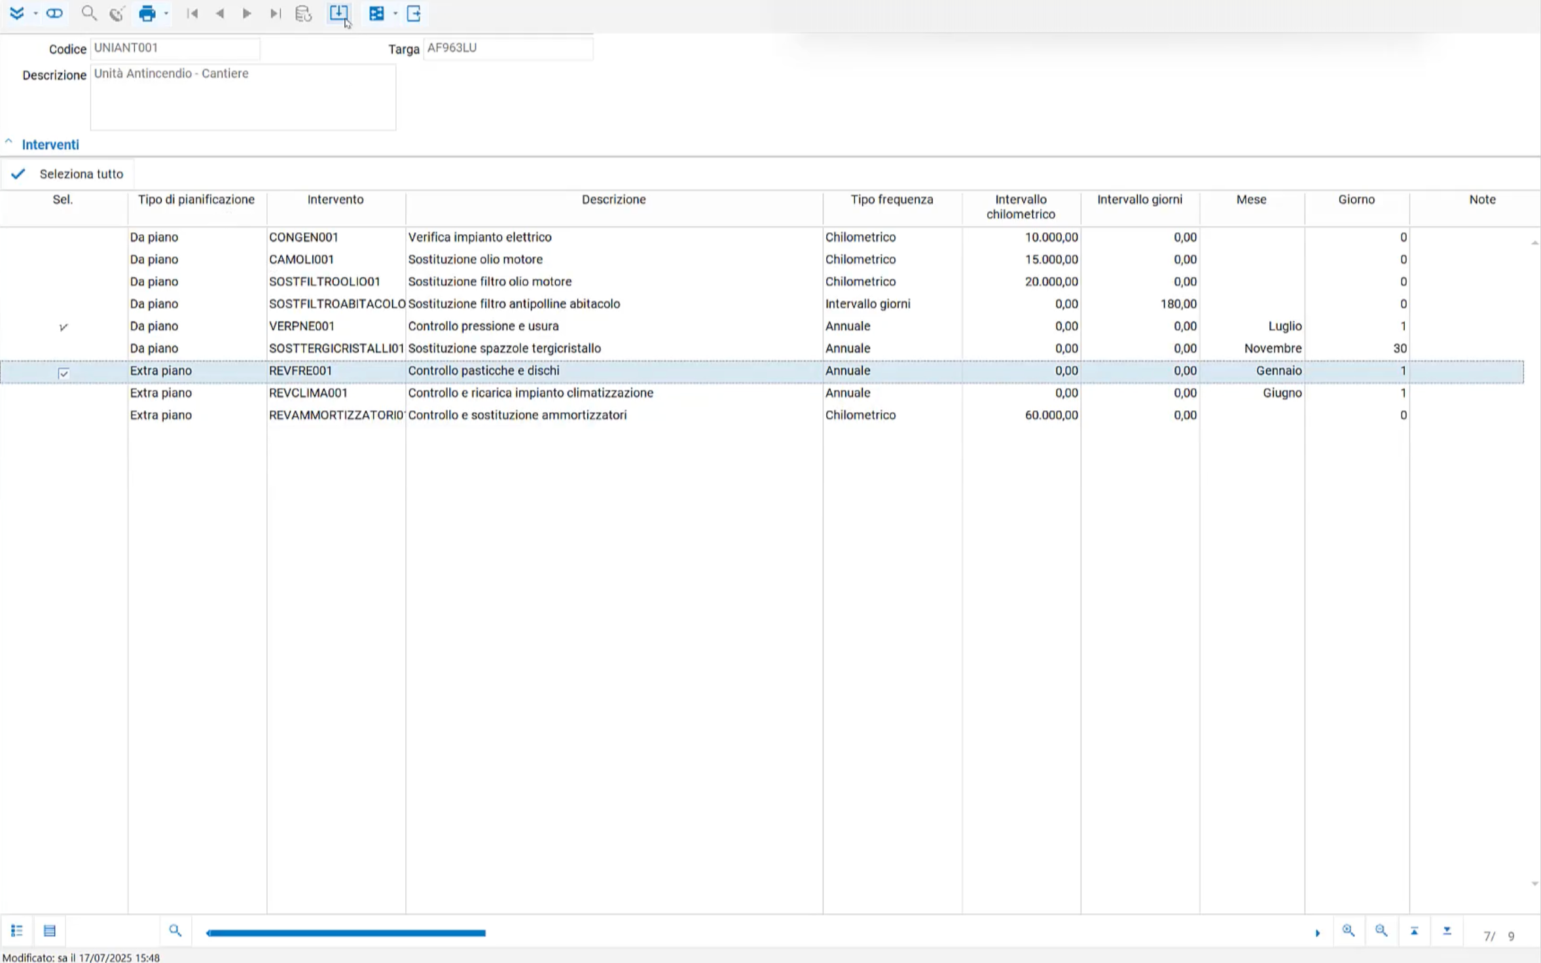The image size is (1541, 963).
Task: Click Seleziona tutto button
Action: click(67, 174)
